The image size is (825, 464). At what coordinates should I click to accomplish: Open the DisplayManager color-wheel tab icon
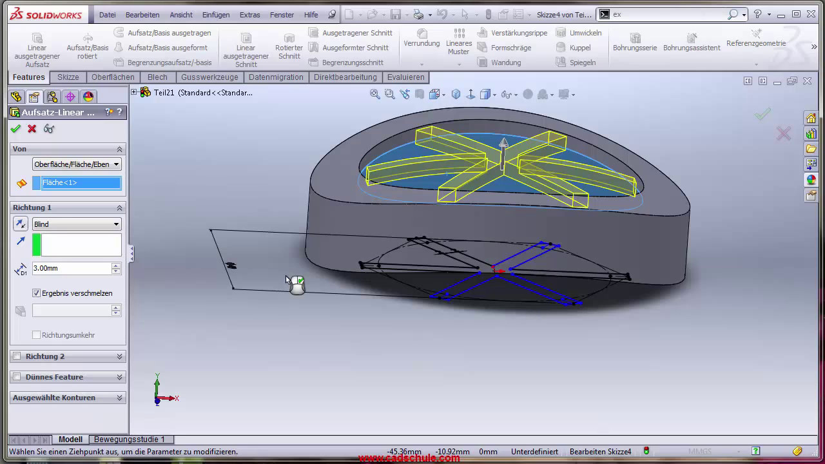pos(88,97)
